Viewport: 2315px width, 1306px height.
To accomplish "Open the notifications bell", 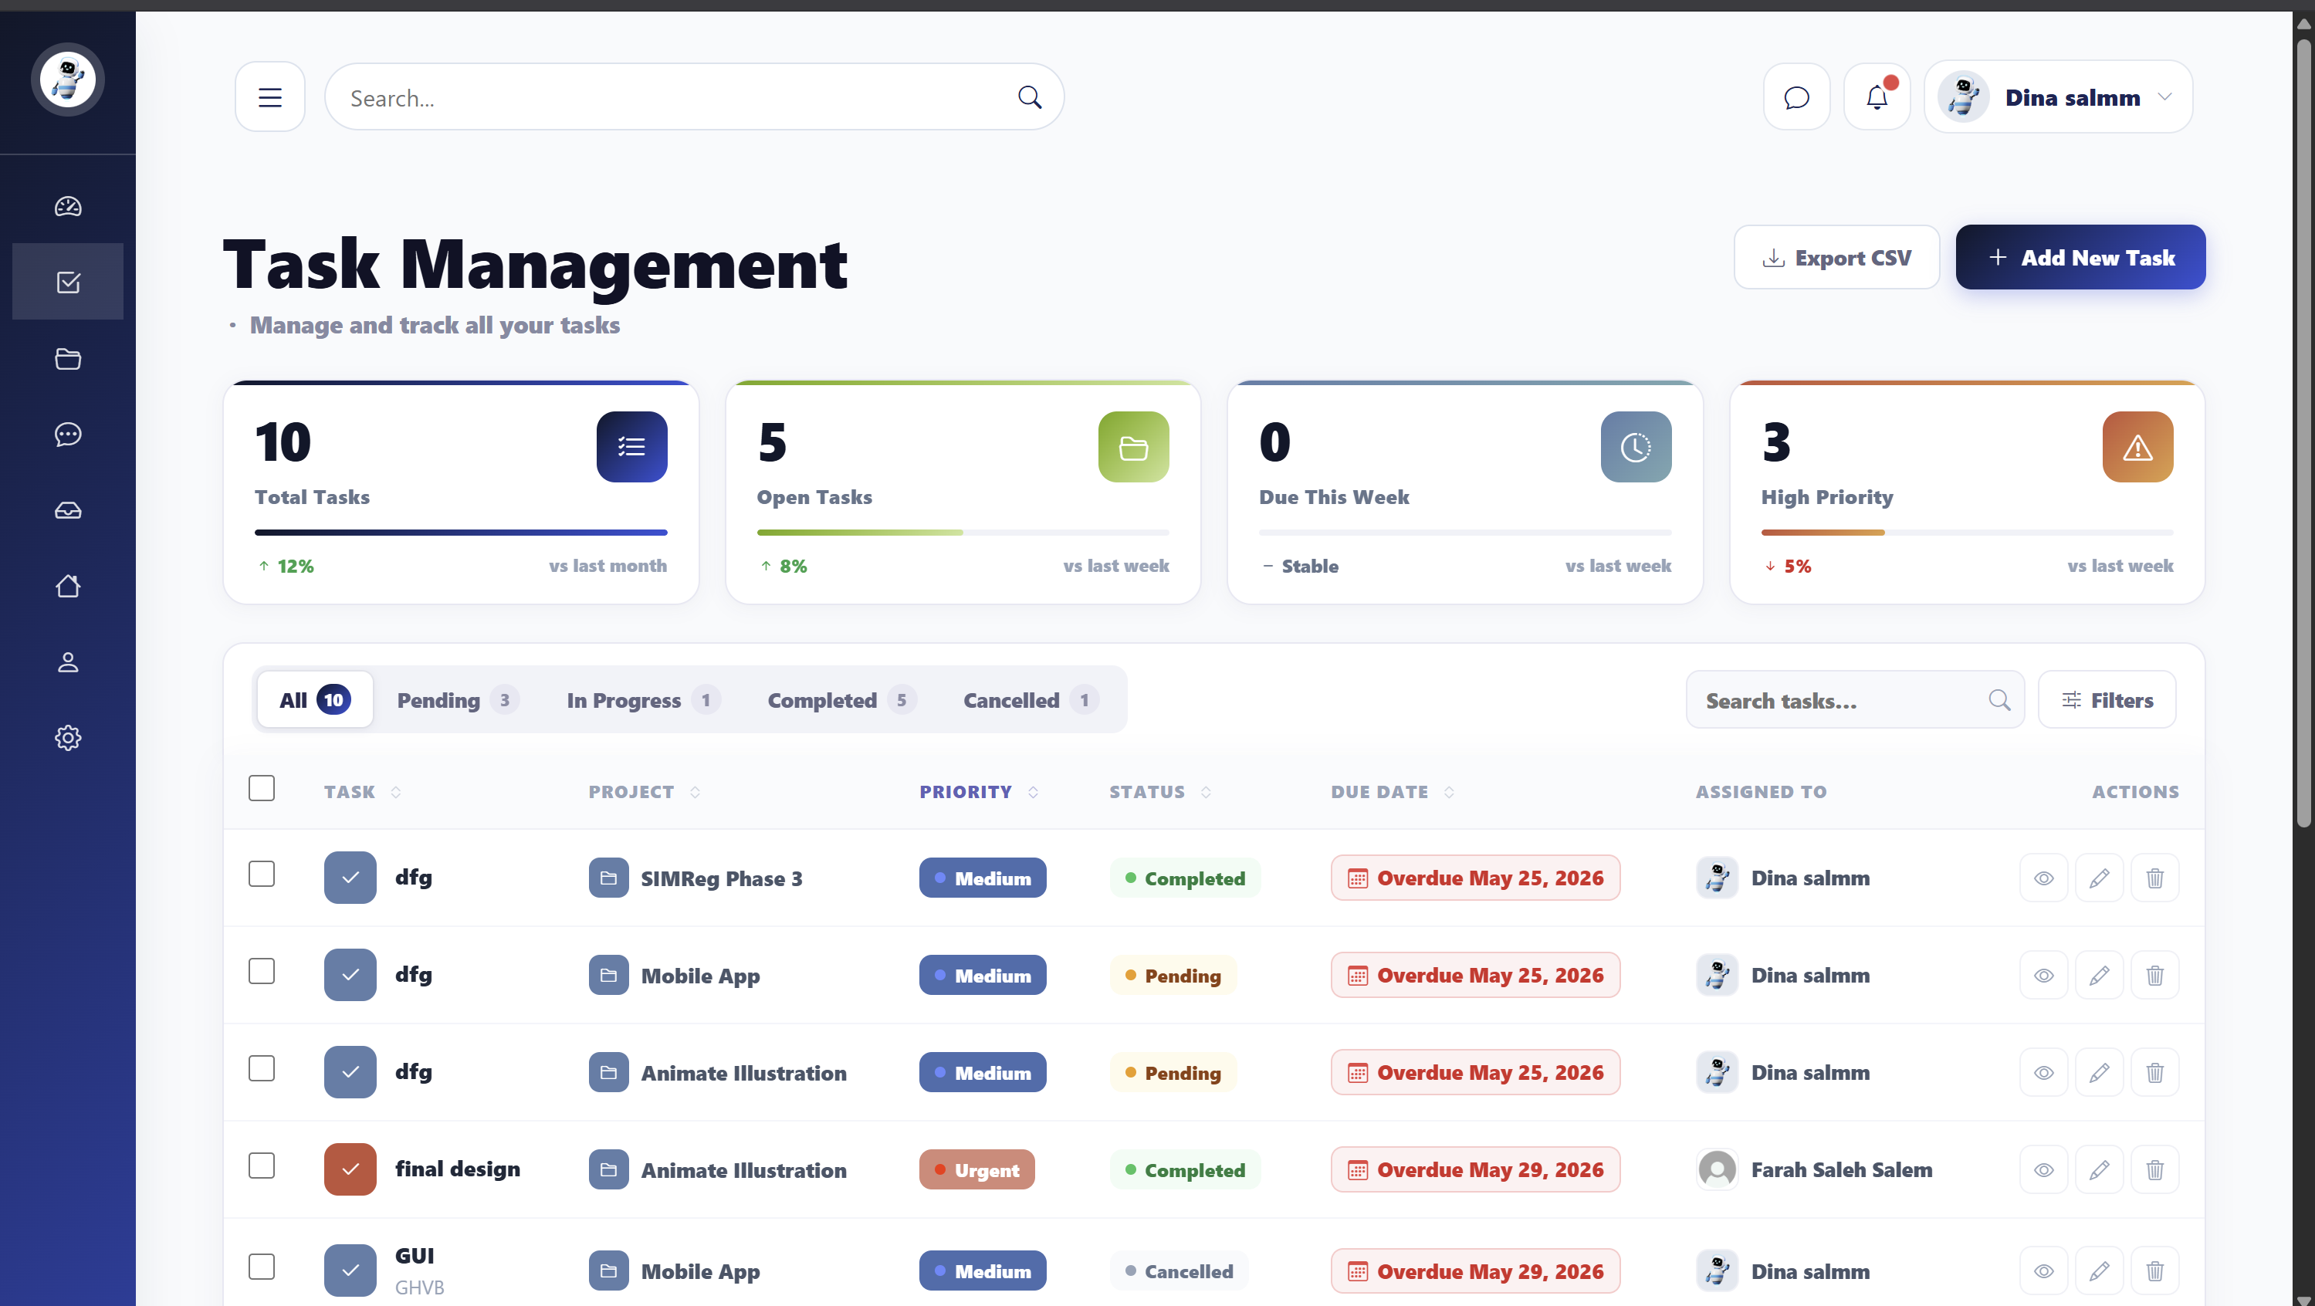I will [1877, 97].
